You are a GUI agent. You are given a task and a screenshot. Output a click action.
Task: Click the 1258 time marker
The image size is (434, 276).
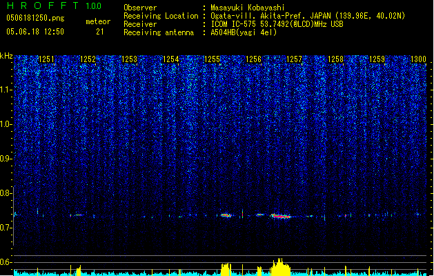[335, 59]
